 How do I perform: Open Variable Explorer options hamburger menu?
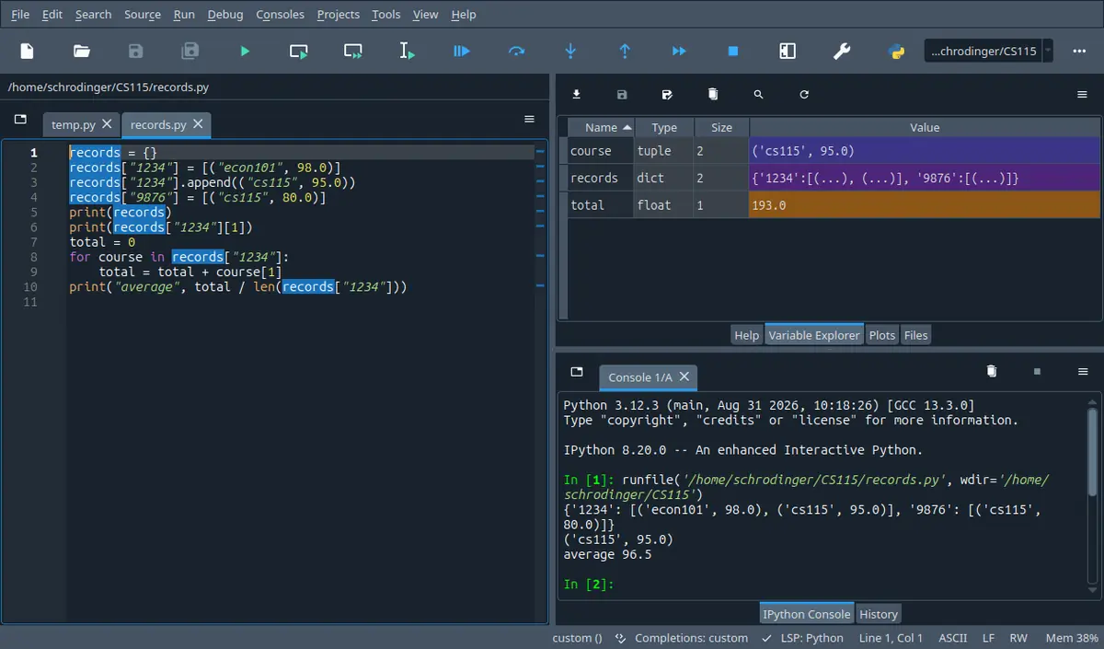click(1083, 95)
